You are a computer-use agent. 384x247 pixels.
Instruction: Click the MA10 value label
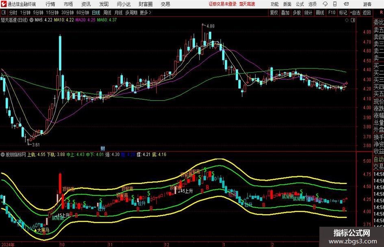(64, 20)
